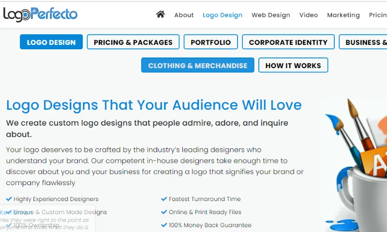This screenshot has width=387, height=232.
Task: Open the Marketing menu item
Action: pyautogui.click(x=343, y=15)
